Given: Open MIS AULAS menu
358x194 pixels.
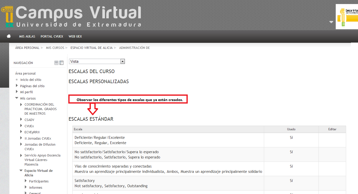Looking at the screenshot, I should [27, 37].
